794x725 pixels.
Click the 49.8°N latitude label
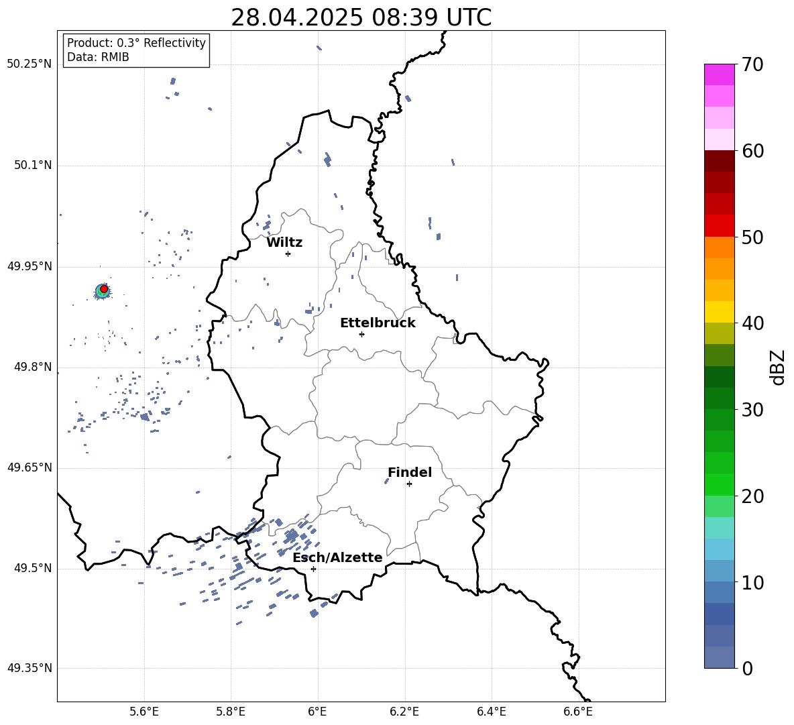(33, 367)
